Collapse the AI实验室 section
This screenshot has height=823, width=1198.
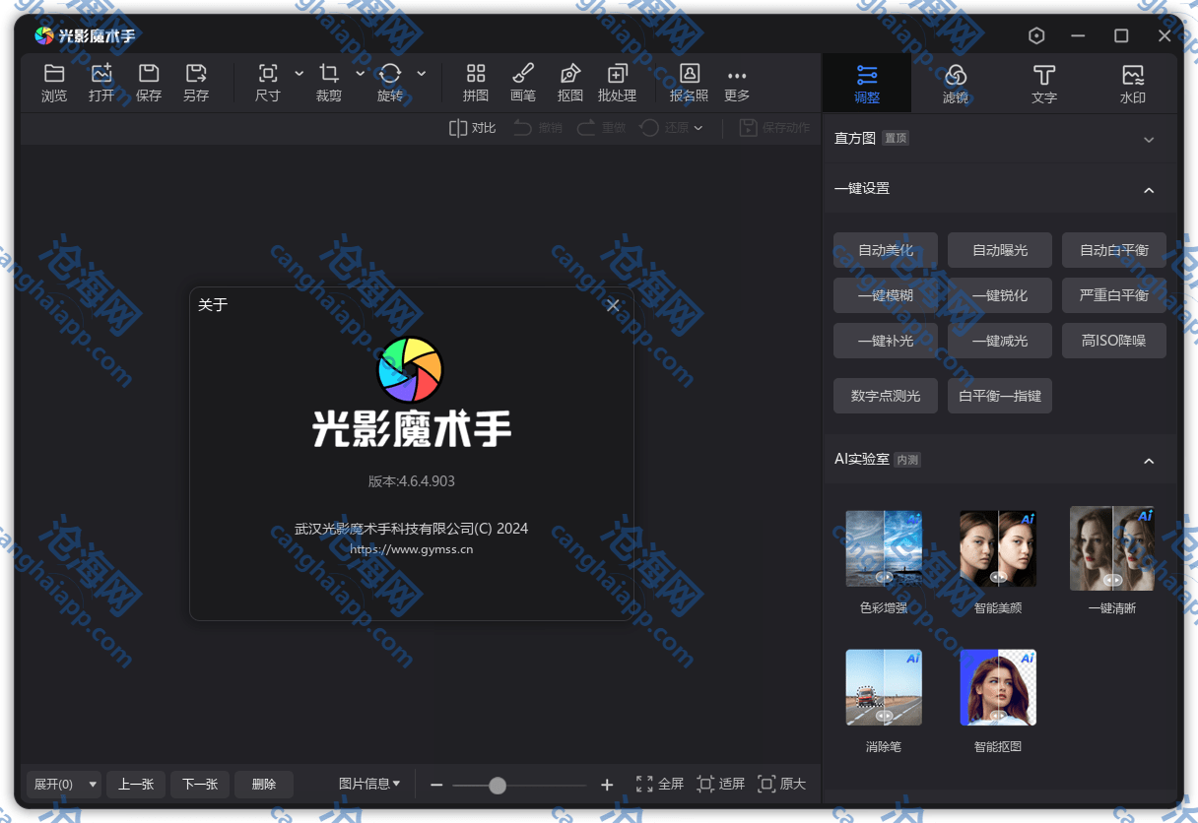(x=1149, y=461)
